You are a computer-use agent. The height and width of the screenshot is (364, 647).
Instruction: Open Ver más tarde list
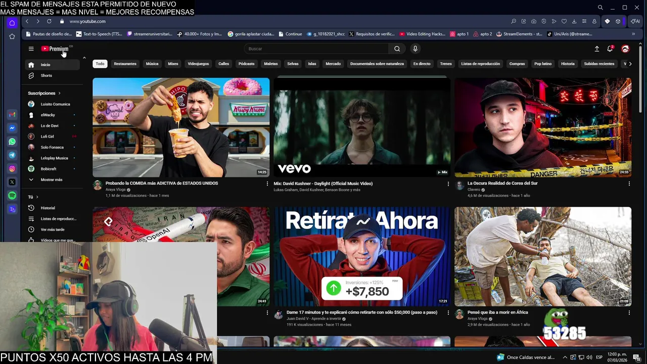[x=53, y=230]
